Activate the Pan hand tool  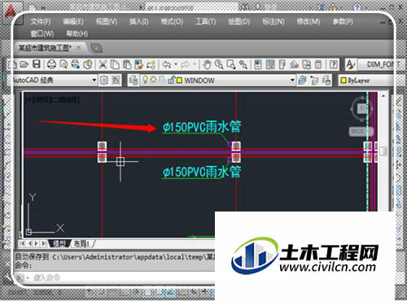[207, 64]
